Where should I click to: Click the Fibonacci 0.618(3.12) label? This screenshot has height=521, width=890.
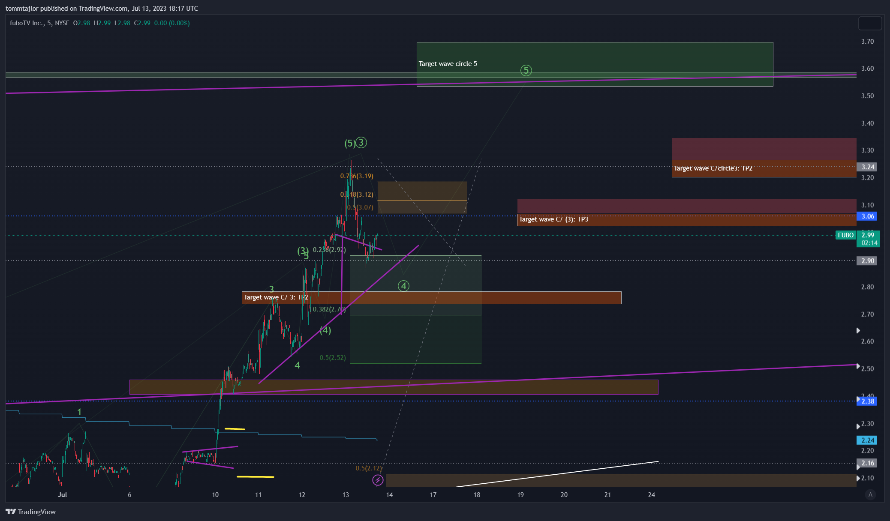point(357,195)
